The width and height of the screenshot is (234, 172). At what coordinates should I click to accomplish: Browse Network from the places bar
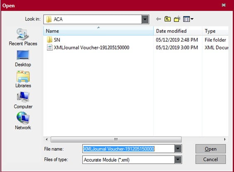23,121
